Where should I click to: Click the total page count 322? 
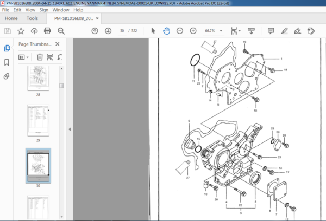pos(134,31)
